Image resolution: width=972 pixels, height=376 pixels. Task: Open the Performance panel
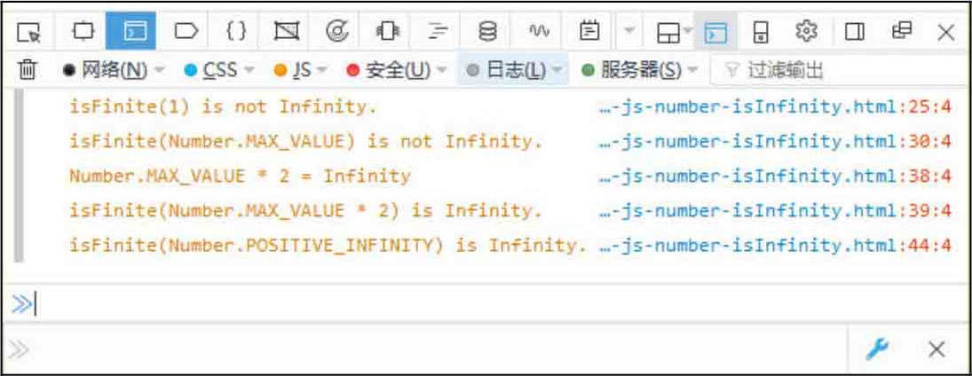pos(337,31)
